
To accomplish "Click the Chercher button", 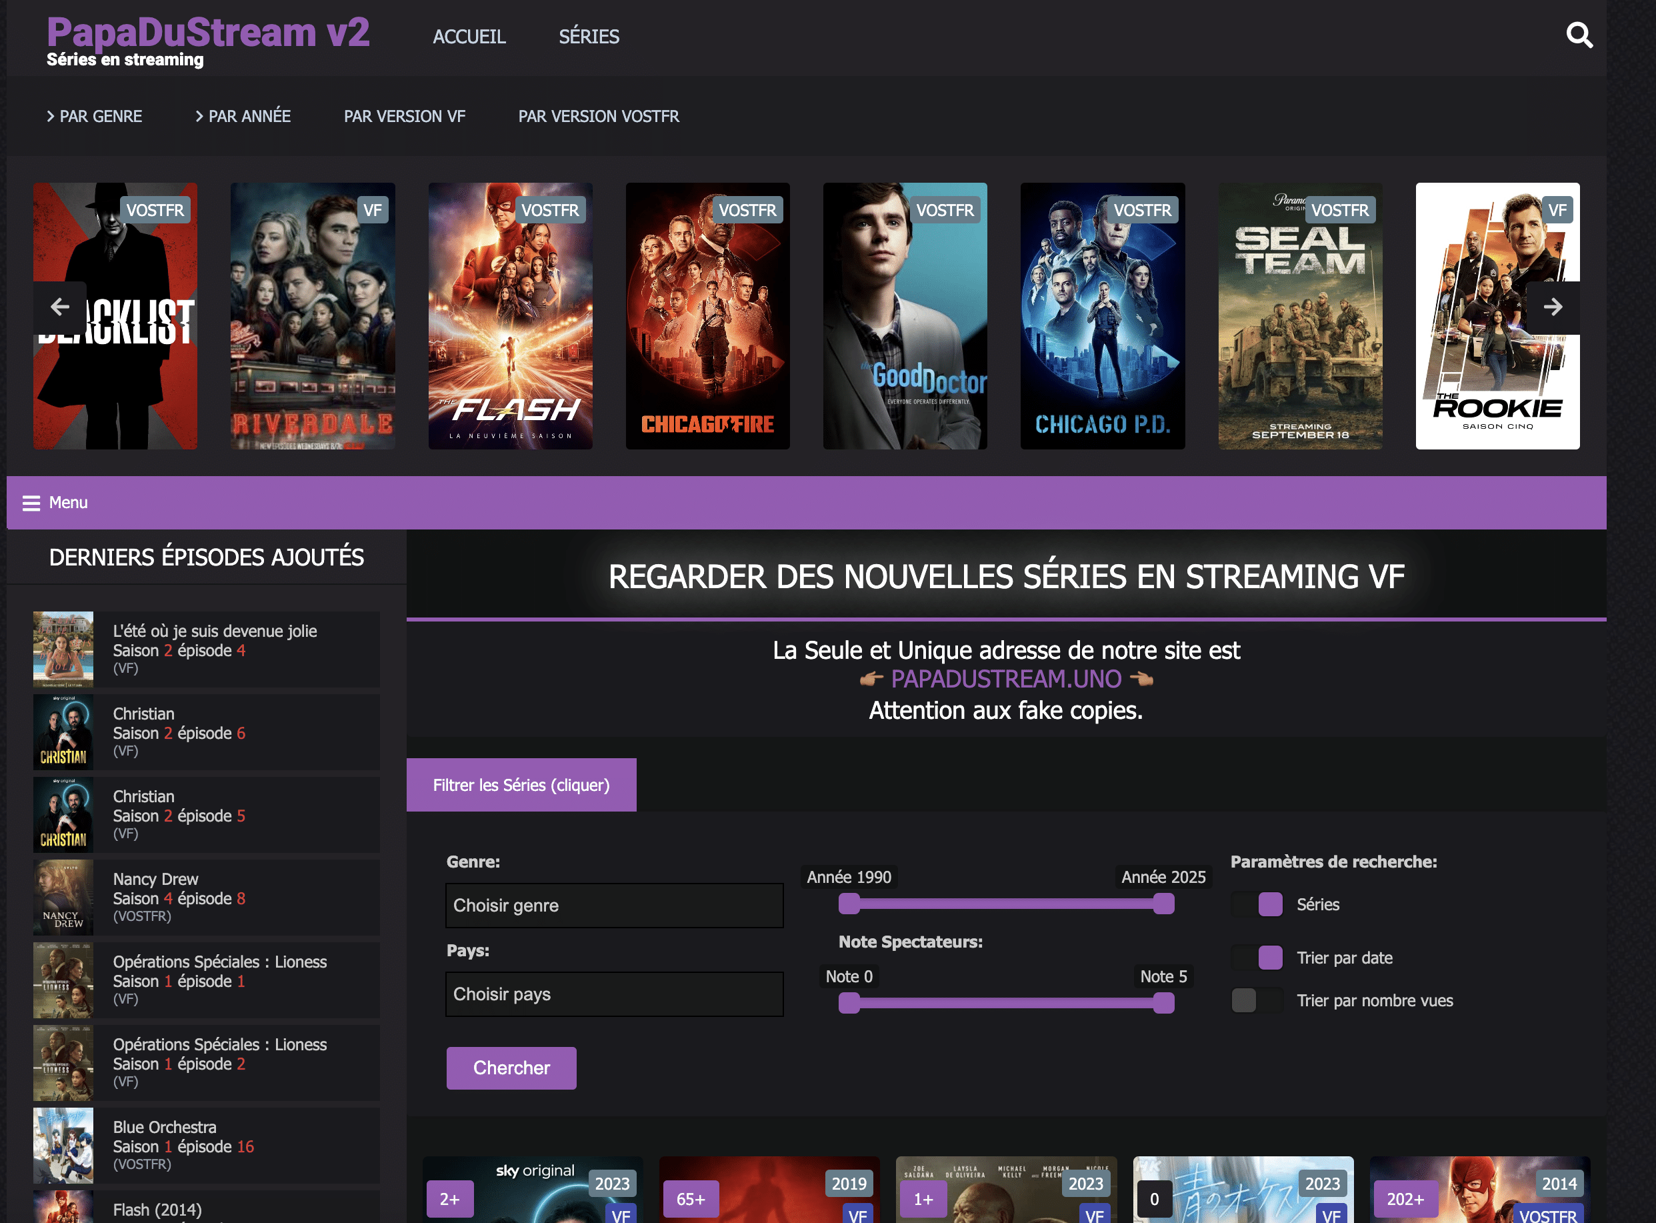I will (x=511, y=1068).
